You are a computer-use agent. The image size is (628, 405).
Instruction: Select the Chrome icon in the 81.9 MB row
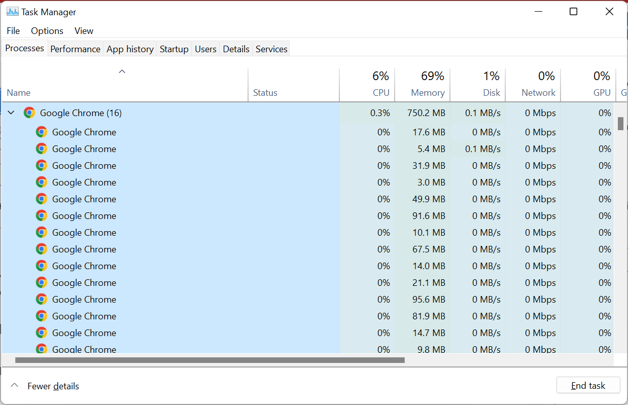42,316
